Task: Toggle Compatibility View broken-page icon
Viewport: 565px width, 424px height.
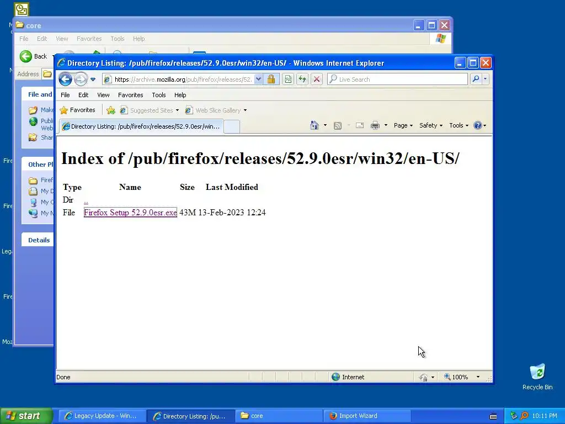Action: click(x=288, y=79)
